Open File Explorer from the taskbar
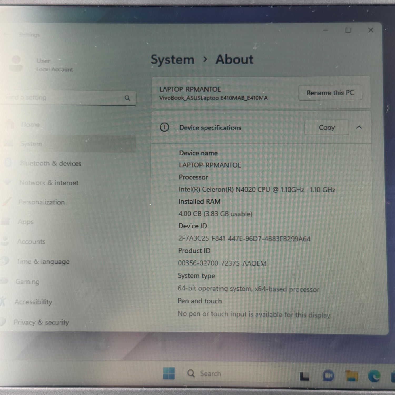This screenshot has height=395, width=395. (x=351, y=376)
